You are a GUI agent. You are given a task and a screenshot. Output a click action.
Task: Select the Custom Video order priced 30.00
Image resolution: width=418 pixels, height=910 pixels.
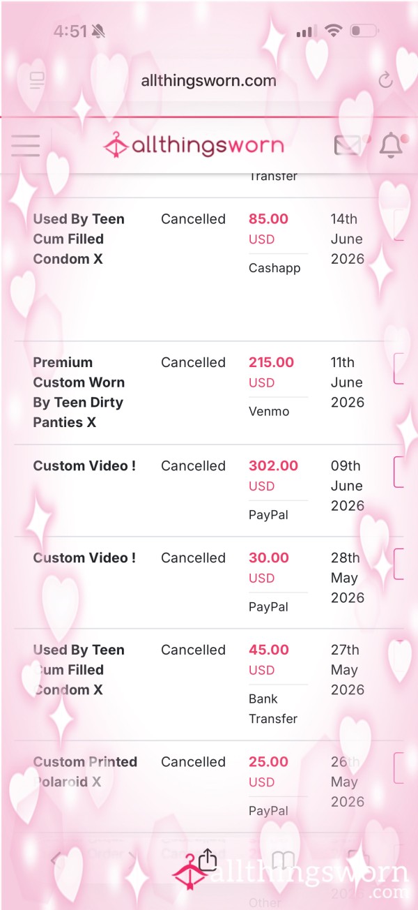pyautogui.click(x=84, y=558)
